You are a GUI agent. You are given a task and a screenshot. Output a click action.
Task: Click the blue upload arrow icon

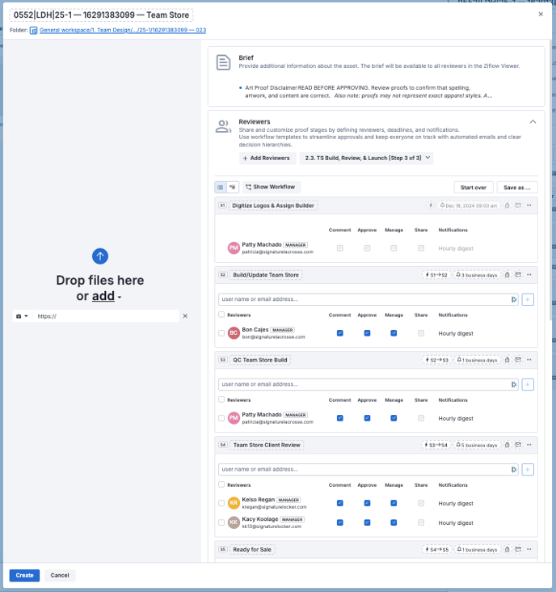[100, 256]
